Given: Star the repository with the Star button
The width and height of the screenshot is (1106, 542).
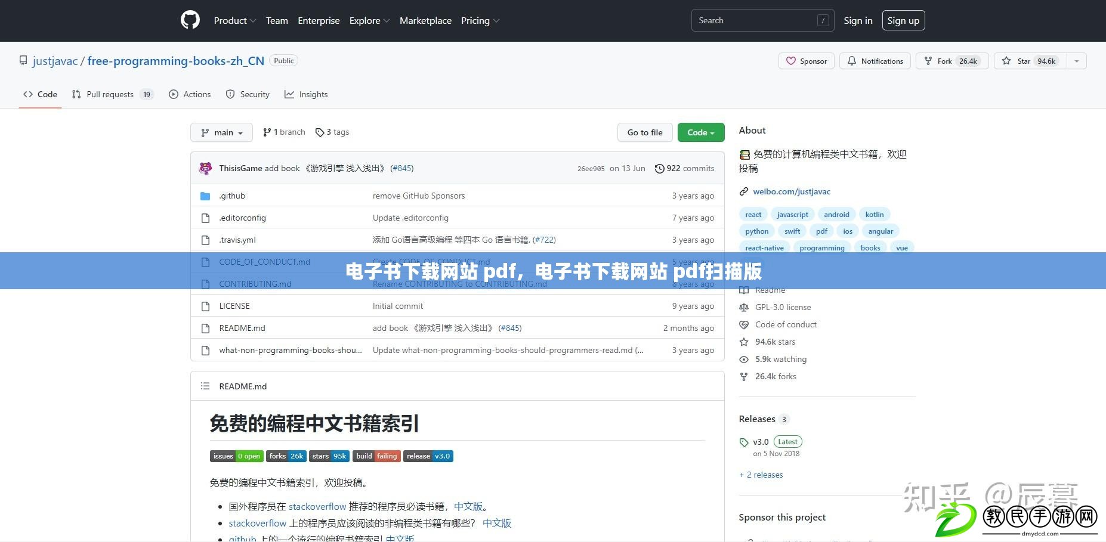Looking at the screenshot, I should point(1030,61).
